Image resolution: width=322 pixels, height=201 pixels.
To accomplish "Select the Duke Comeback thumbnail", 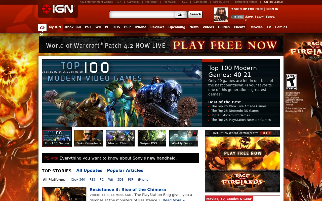I will pyautogui.click(x=89, y=138).
